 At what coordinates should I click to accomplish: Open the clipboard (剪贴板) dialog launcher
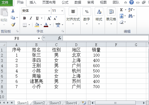pyautogui.click(x=17, y=31)
